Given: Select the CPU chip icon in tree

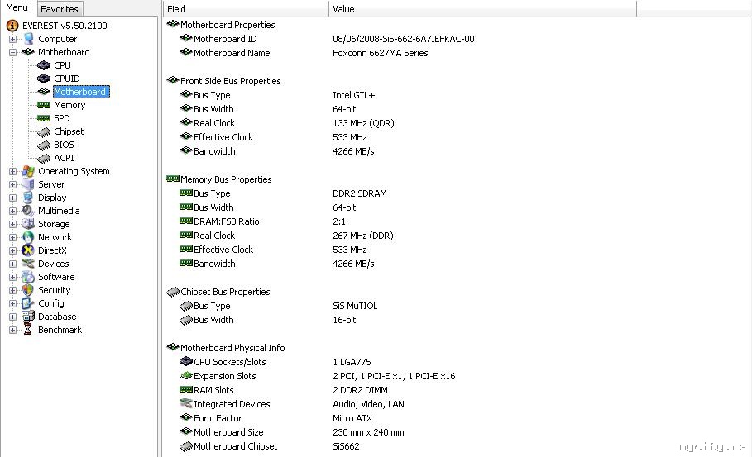Looking at the screenshot, I should (x=44, y=65).
